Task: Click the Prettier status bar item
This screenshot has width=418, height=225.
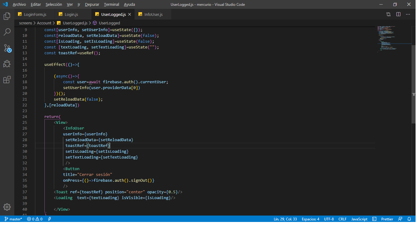Action: (387, 219)
